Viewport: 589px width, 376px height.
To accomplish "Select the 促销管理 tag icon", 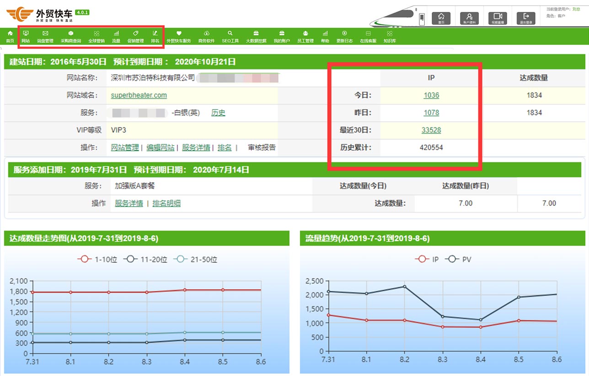I will click(x=135, y=37).
